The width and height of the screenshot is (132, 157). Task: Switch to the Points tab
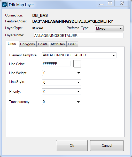pos(43,44)
